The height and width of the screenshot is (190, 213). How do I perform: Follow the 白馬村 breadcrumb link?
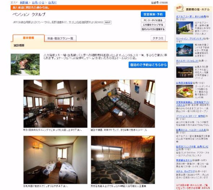click(x=52, y=3)
